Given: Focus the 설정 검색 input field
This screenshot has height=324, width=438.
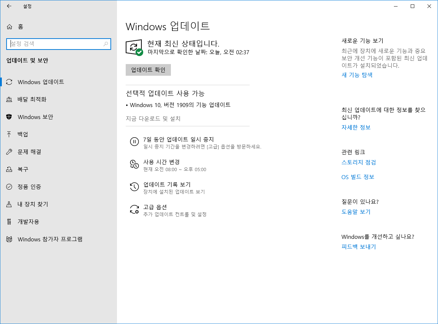Looking at the screenshot, I should [x=59, y=44].
